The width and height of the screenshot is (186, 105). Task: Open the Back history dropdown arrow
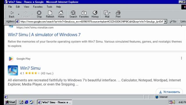tap(19, 14)
